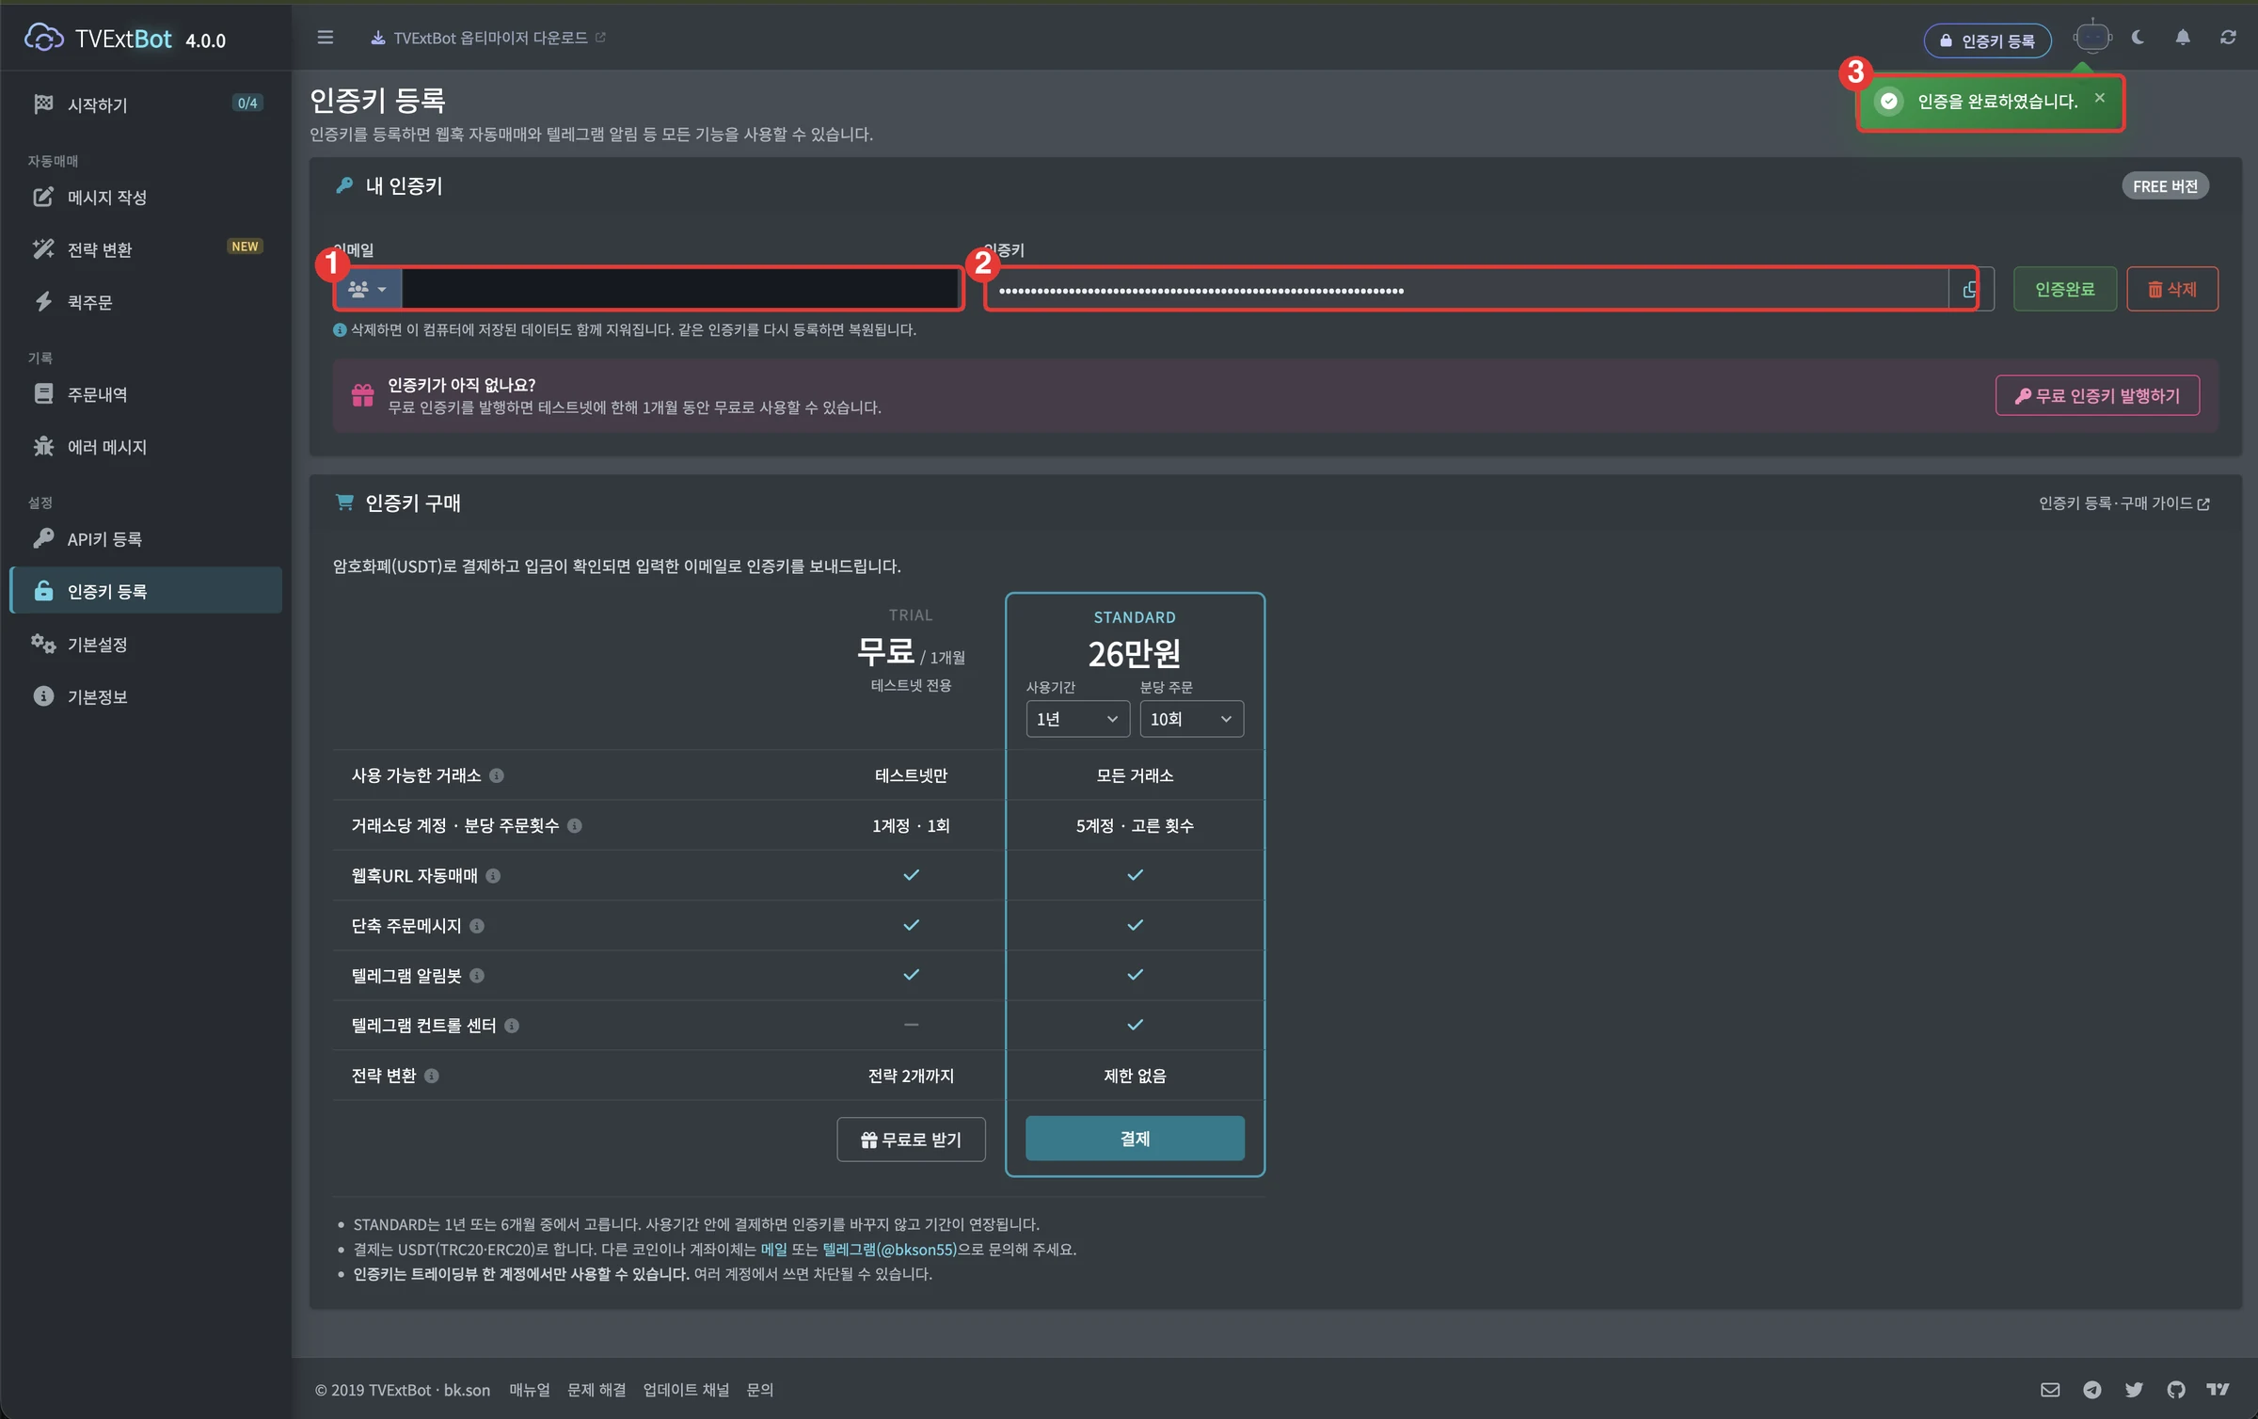
Task: Toggle the sidebar hamburger menu
Action: point(326,38)
